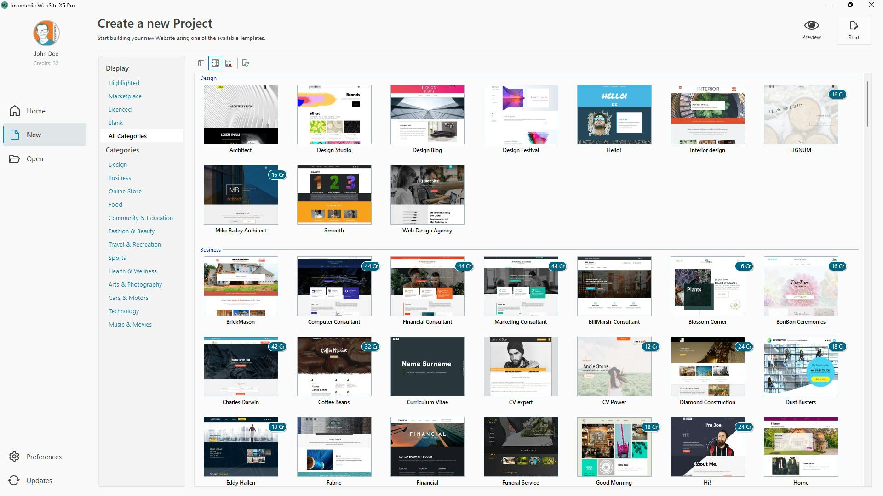Image resolution: width=883 pixels, height=496 pixels.
Task: Activate the Licenced templates filter
Action: pos(120,109)
